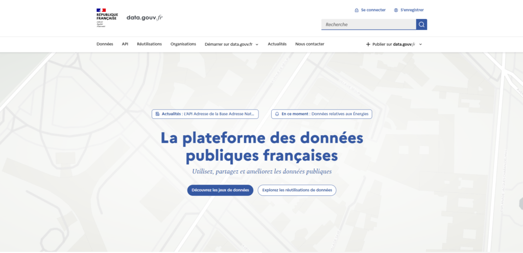Open the Actualités navigation item
Viewport: 523px width, 253px height.
[x=277, y=44]
